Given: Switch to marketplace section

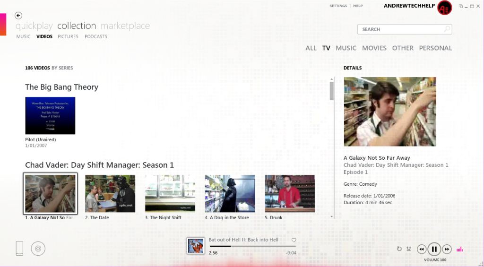Looking at the screenshot, I should (x=125, y=26).
